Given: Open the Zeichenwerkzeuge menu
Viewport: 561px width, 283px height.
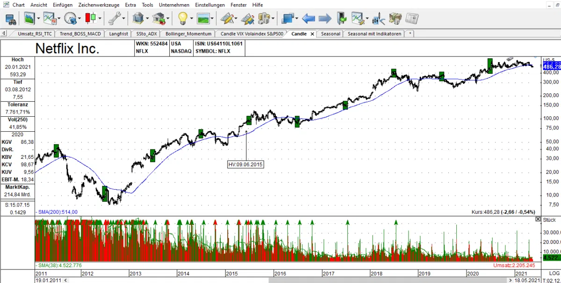Looking at the screenshot, I should click(x=99, y=5).
